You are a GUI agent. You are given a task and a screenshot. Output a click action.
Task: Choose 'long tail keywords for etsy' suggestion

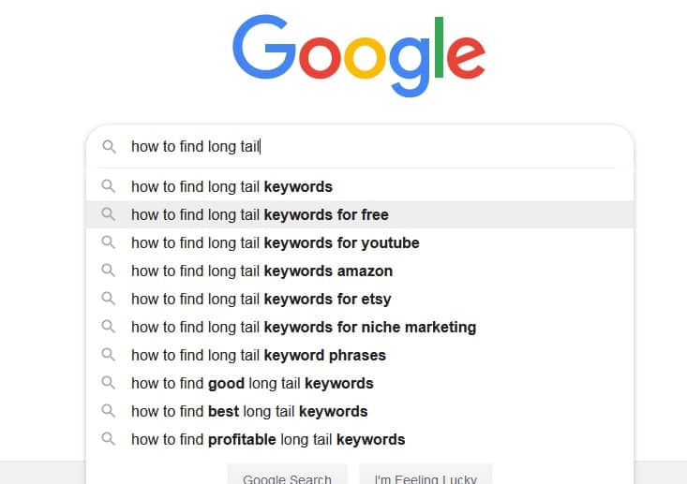261,299
